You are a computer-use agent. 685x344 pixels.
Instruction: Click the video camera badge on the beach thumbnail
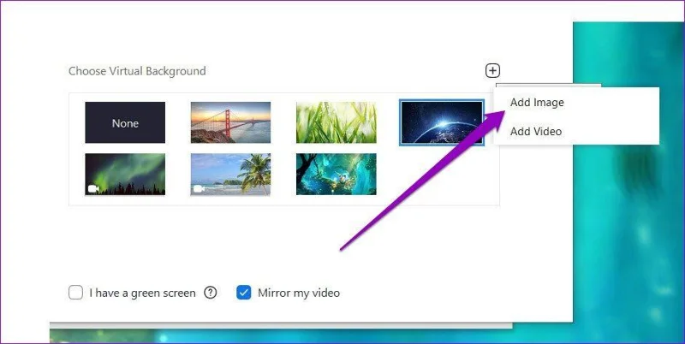pos(200,188)
